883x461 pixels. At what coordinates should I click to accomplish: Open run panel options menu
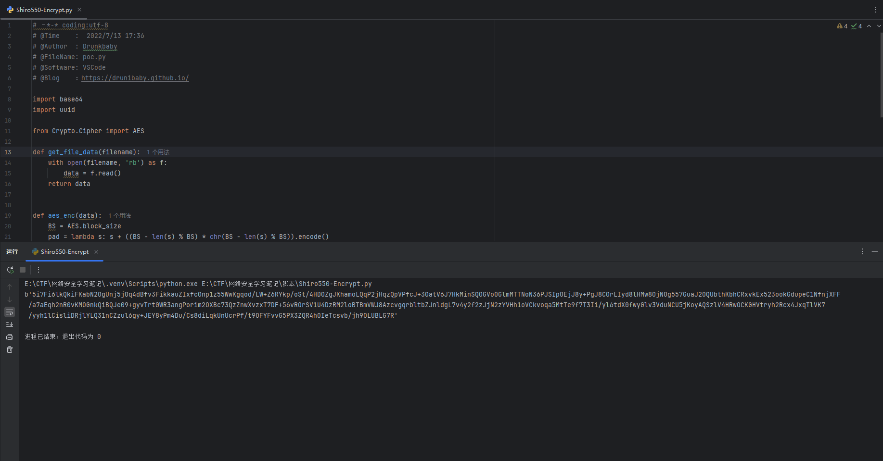click(862, 251)
